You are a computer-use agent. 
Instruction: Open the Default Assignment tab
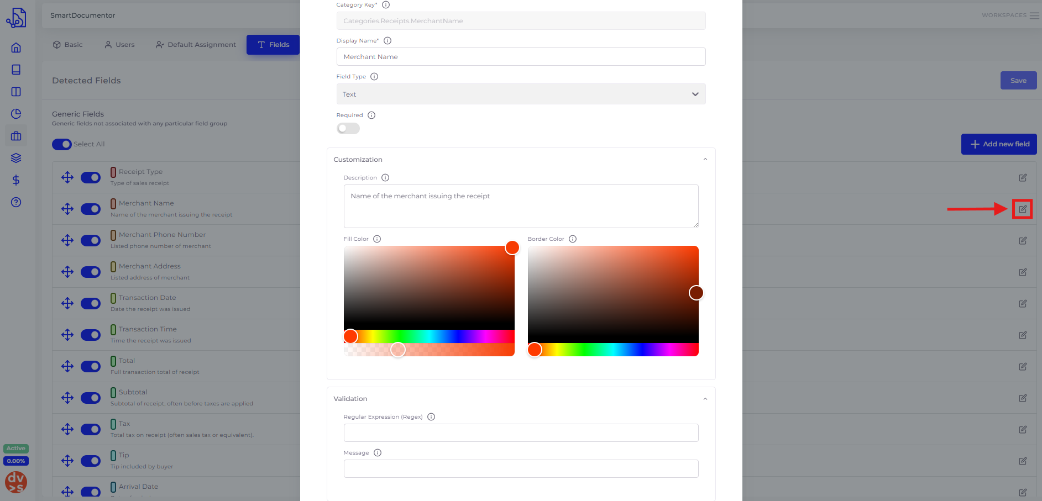pos(196,45)
